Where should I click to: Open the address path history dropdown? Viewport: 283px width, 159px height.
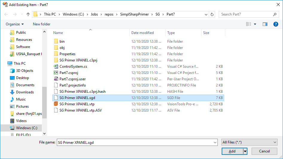pos(206,14)
